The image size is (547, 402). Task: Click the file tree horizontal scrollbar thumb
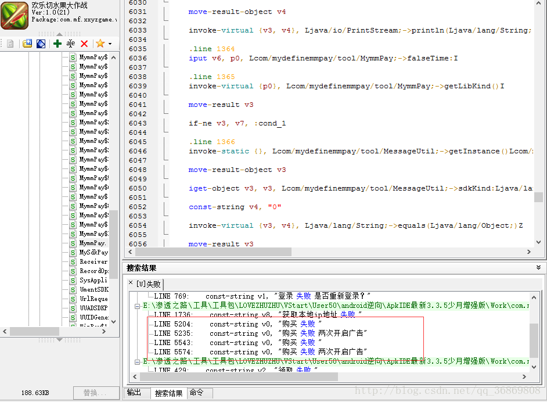34,332
